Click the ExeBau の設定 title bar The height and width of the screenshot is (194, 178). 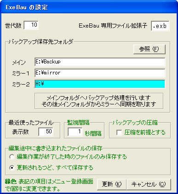tap(89, 7)
